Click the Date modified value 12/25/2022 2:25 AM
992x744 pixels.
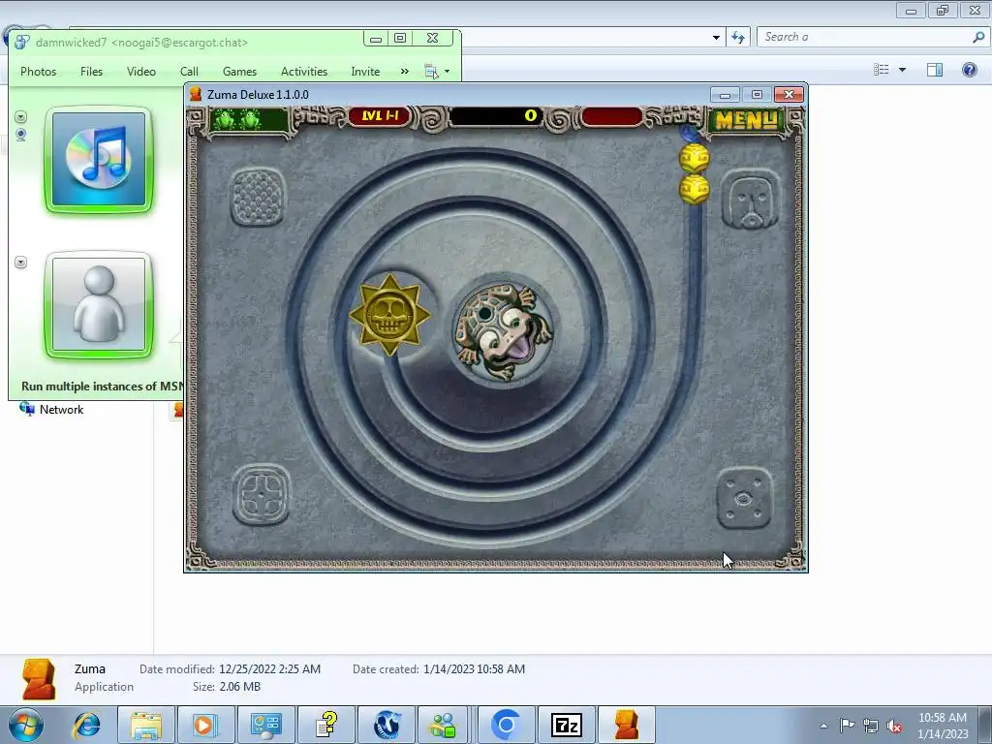(270, 668)
